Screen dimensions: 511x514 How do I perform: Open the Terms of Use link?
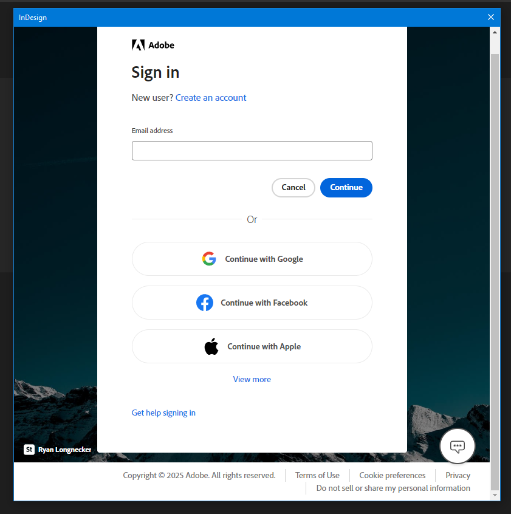pos(317,475)
